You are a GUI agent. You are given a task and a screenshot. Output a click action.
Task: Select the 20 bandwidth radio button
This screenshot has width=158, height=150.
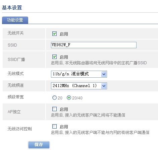(54, 98)
